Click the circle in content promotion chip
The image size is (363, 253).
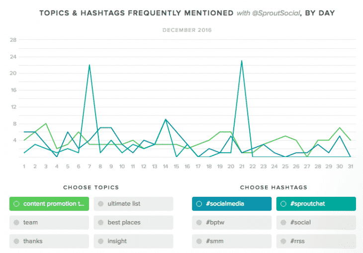click(16, 204)
